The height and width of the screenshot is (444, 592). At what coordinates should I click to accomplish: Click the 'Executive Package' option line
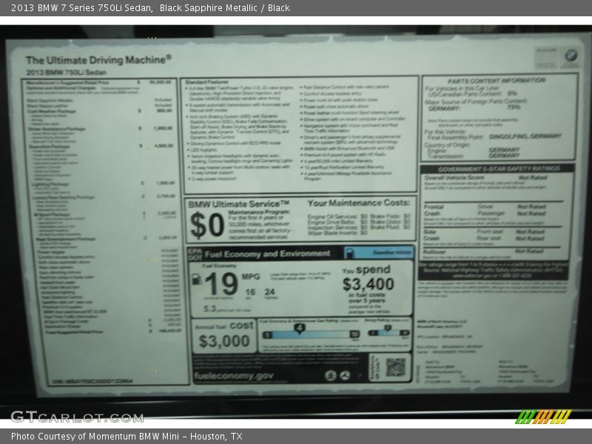click(x=49, y=146)
